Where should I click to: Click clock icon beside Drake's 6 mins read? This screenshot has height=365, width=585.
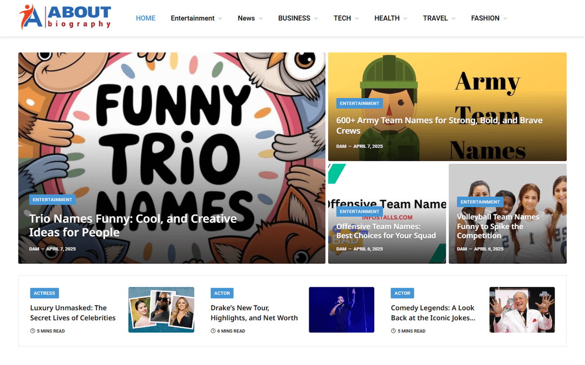[x=213, y=331]
